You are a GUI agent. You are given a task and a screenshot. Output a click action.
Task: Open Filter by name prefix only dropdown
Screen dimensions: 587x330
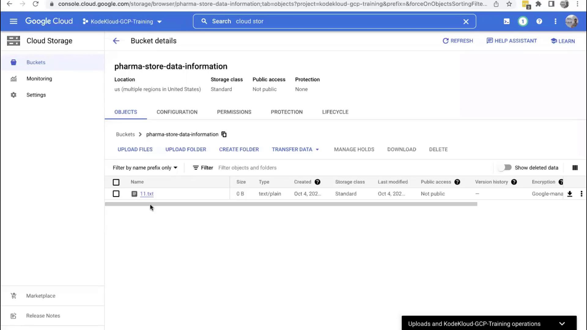click(x=145, y=168)
